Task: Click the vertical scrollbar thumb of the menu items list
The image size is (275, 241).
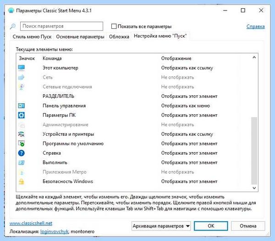Action: [254, 151]
